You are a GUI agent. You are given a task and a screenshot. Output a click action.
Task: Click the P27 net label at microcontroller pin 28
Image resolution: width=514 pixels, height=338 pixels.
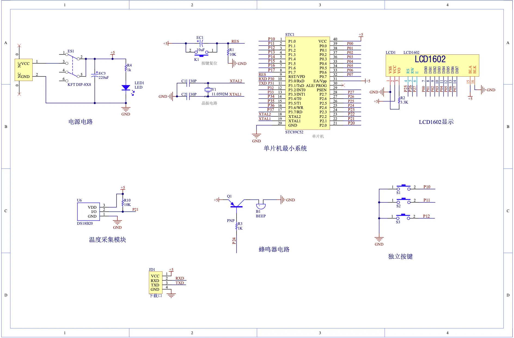click(x=351, y=92)
